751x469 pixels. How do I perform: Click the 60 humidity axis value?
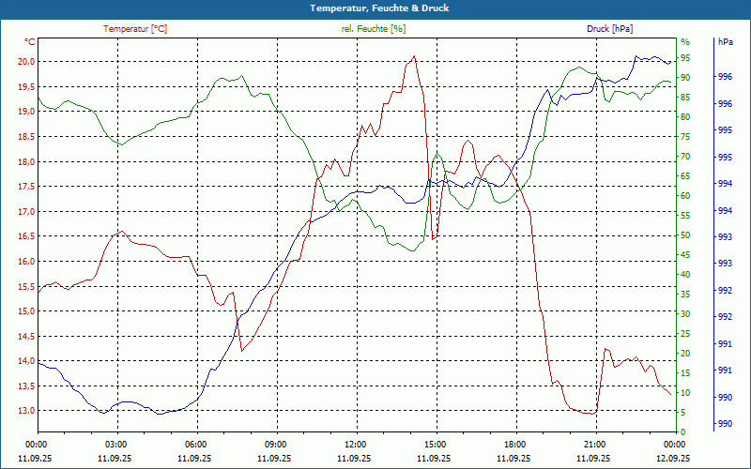(685, 196)
